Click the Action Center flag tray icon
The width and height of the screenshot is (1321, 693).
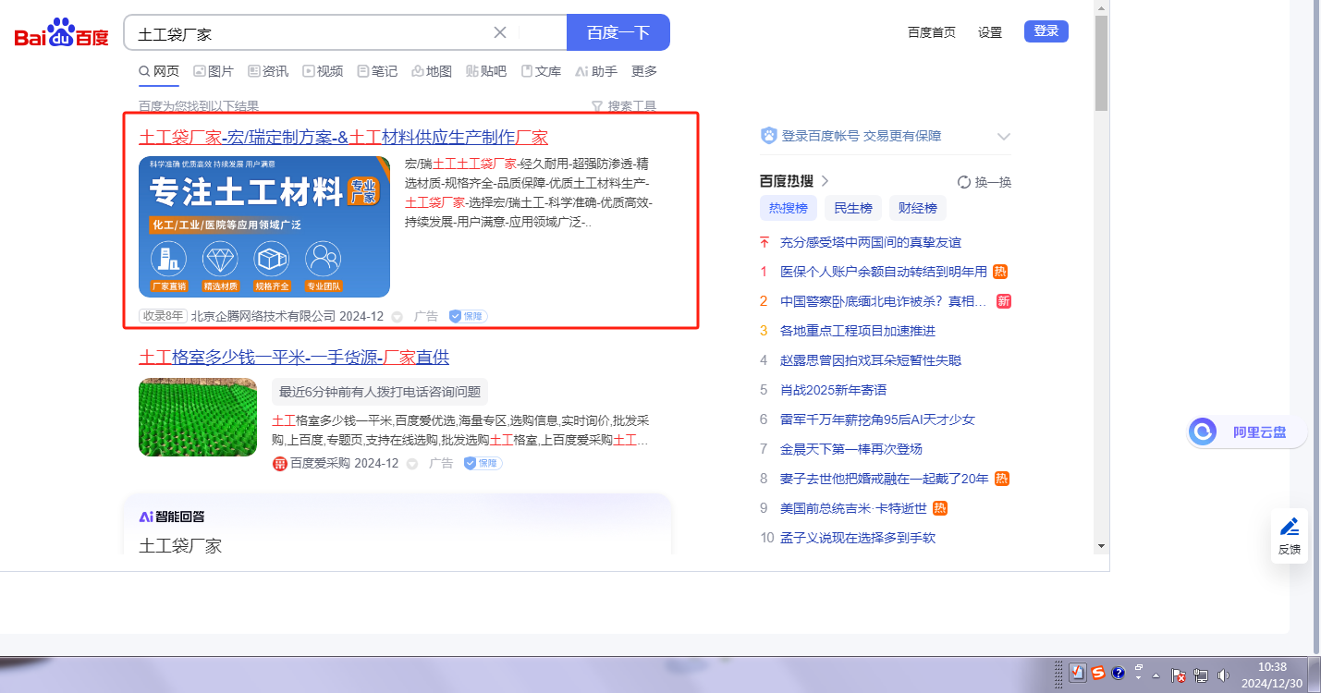[1179, 675]
